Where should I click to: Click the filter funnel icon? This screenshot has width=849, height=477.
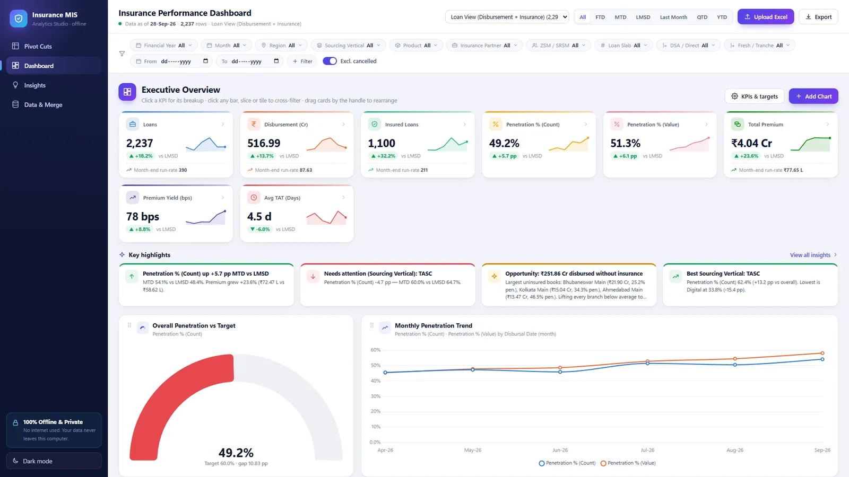tap(122, 54)
